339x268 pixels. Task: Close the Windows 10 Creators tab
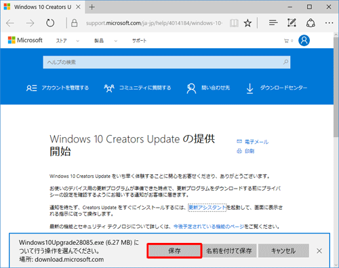78,7
